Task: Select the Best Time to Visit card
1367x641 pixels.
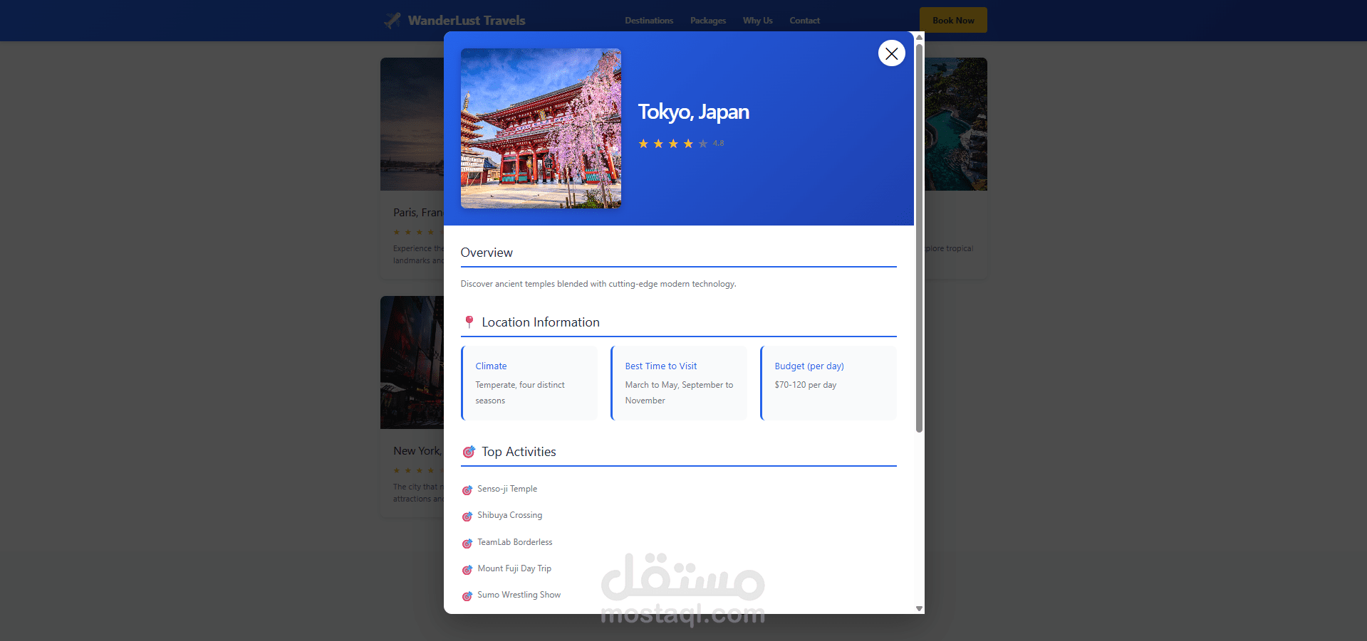Action: [679, 383]
